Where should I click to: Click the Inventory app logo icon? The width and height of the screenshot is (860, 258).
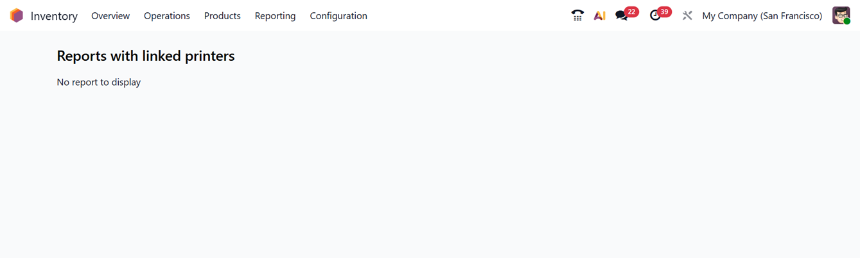17,15
